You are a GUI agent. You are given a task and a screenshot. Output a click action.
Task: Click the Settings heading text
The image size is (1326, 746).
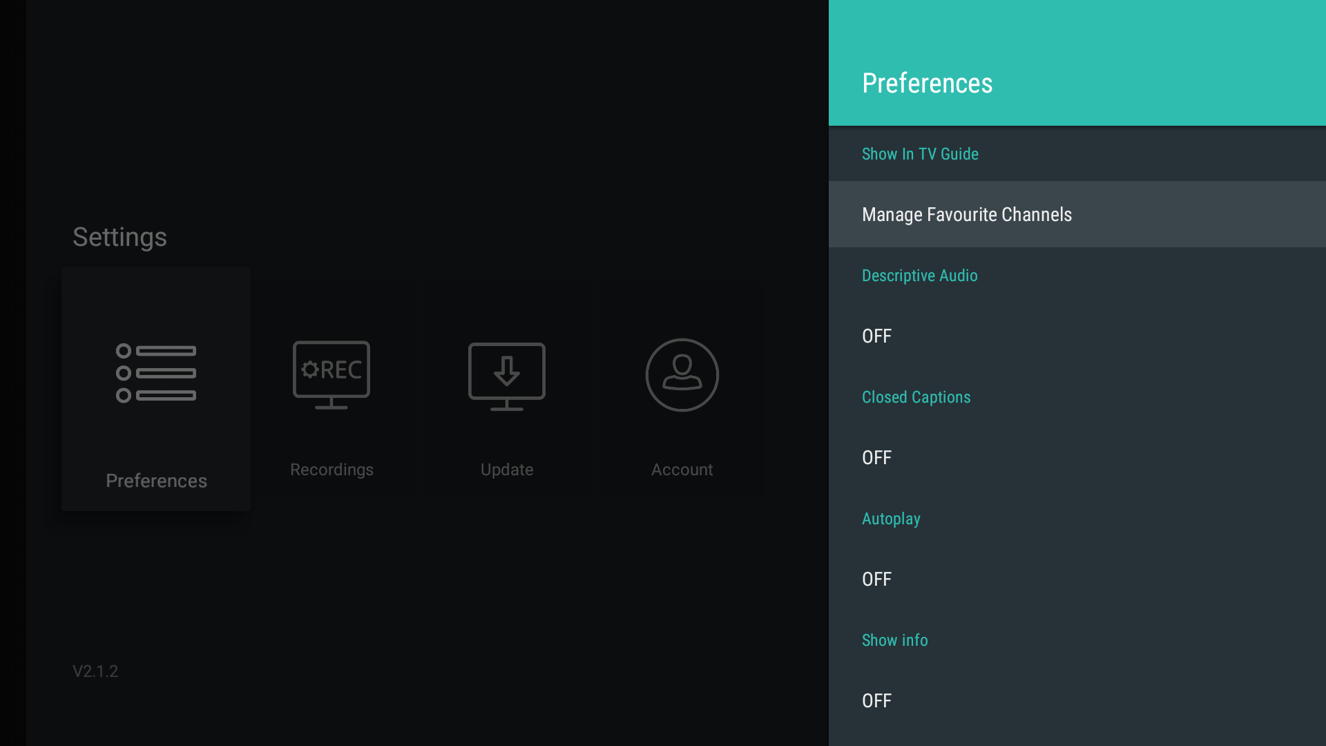coord(119,237)
